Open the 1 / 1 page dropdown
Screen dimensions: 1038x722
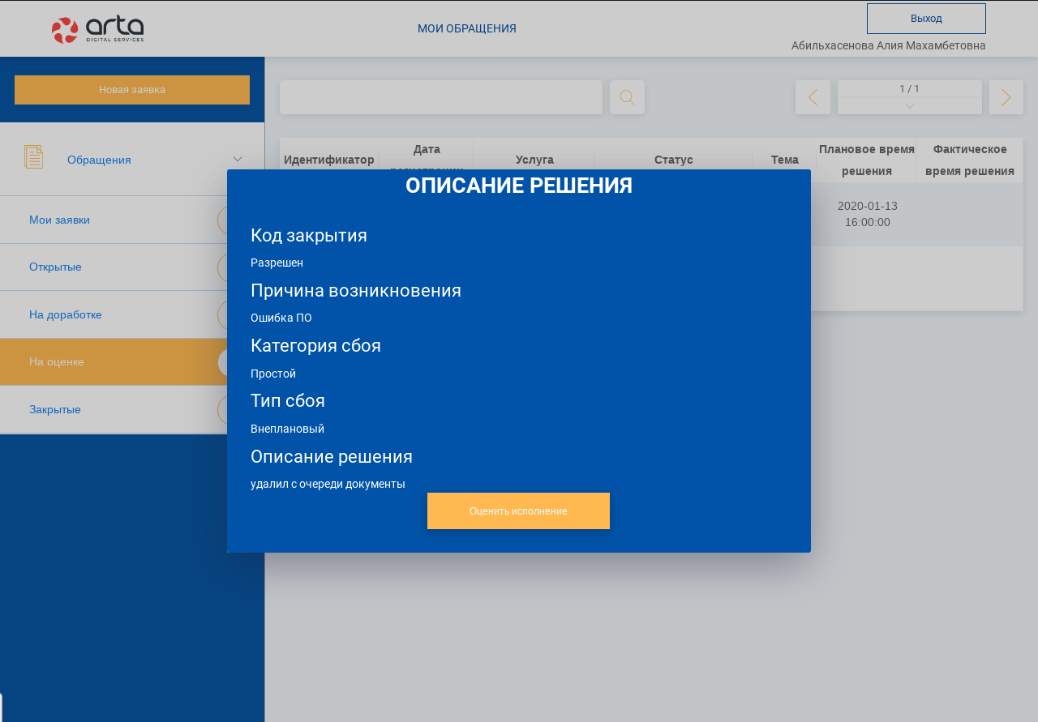tap(910, 97)
